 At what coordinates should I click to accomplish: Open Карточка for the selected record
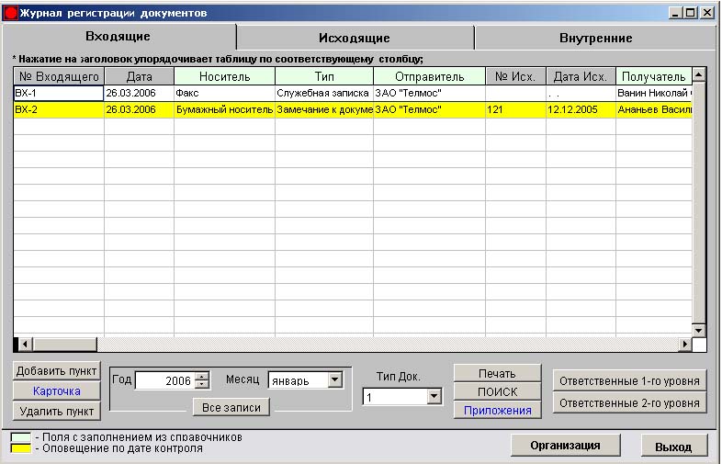[57, 390]
